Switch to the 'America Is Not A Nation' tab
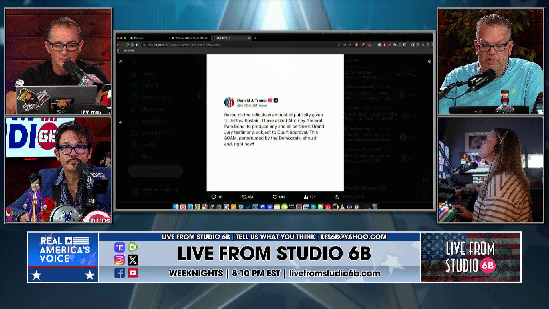Image resolution: width=549 pixels, height=309 pixels. [190, 38]
